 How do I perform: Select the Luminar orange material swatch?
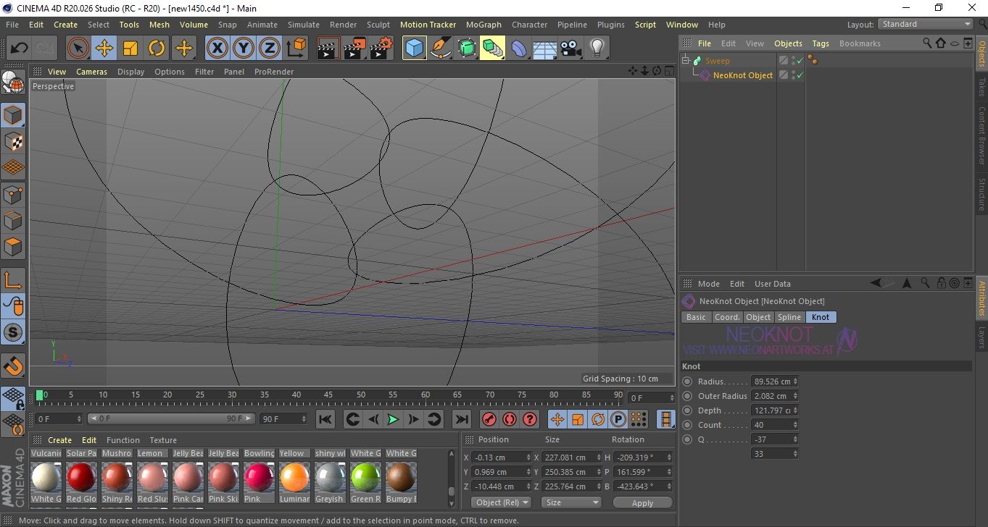click(294, 477)
